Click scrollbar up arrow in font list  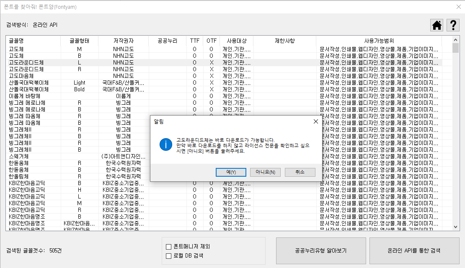pos(456,40)
